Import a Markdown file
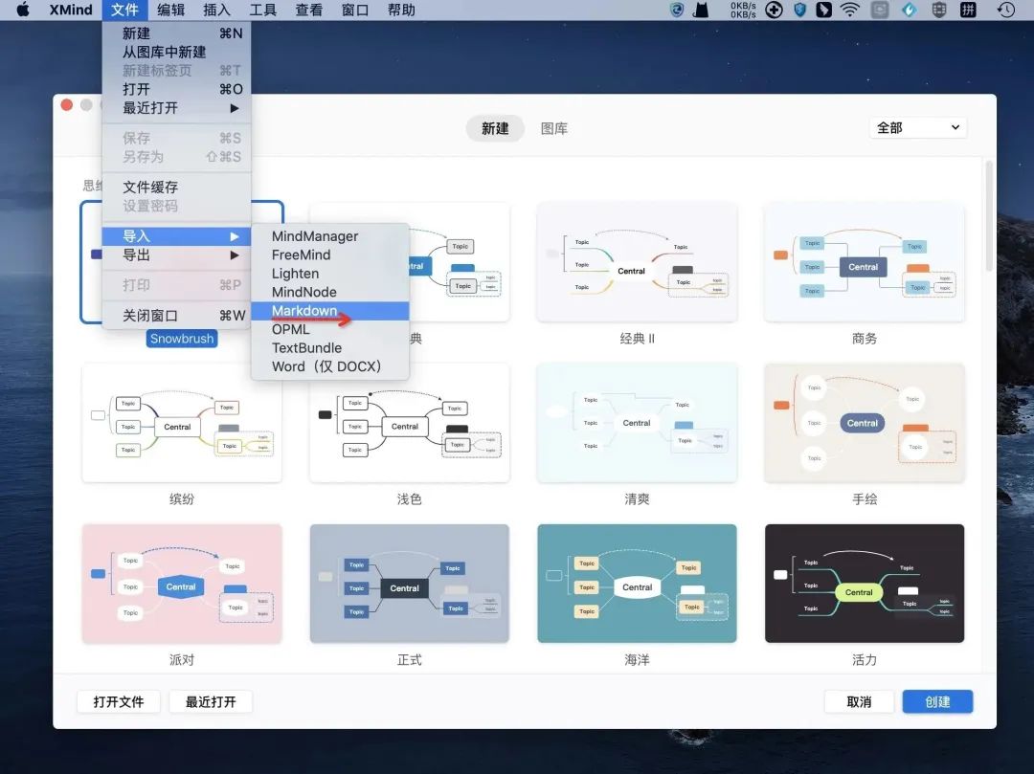This screenshot has width=1034, height=774. click(x=330, y=311)
